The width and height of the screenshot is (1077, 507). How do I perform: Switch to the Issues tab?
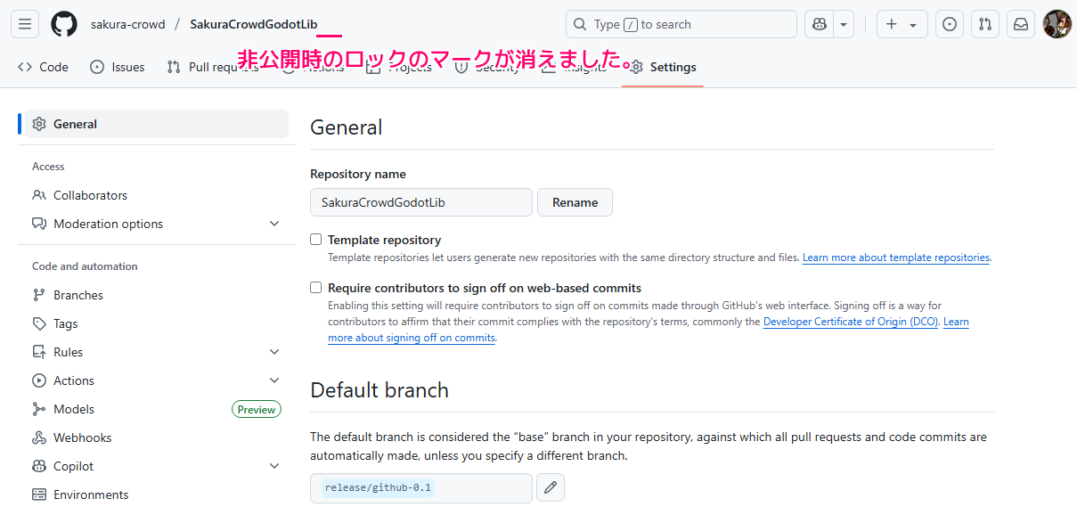pyautogui.click(x=118, y=67)
